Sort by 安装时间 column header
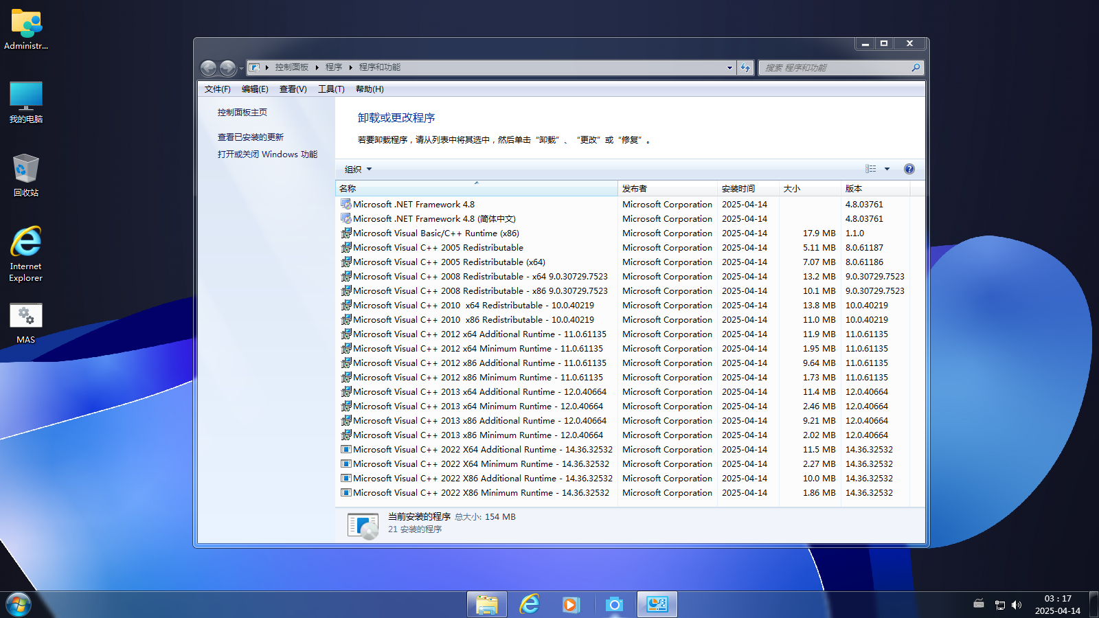 point(747,188)
